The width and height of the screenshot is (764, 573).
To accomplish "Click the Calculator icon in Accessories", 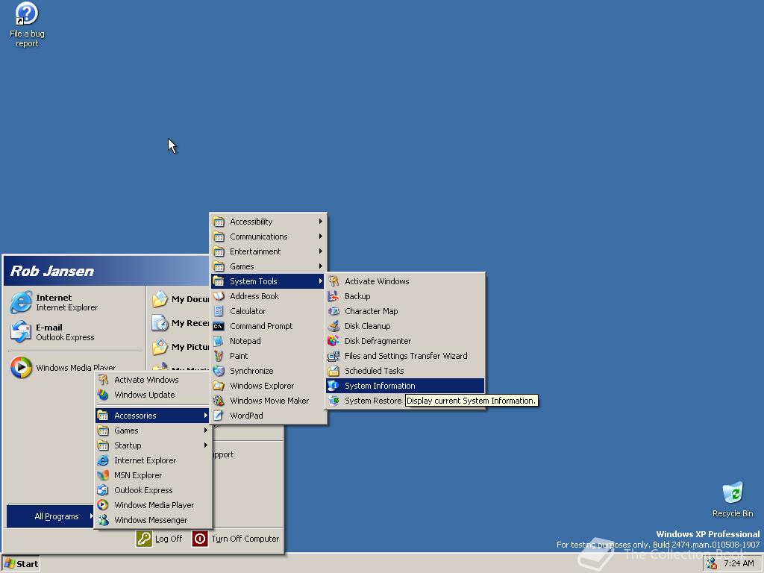I will 219,311.
